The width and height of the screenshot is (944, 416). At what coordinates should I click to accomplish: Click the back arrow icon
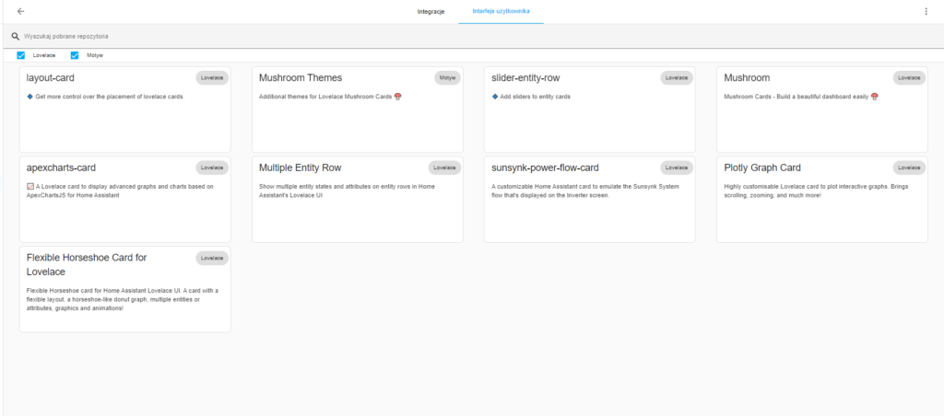20,11
